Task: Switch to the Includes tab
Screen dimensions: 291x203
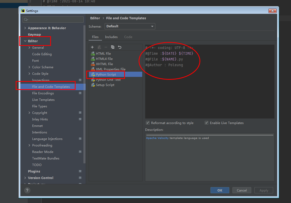Action: point(111,37)
